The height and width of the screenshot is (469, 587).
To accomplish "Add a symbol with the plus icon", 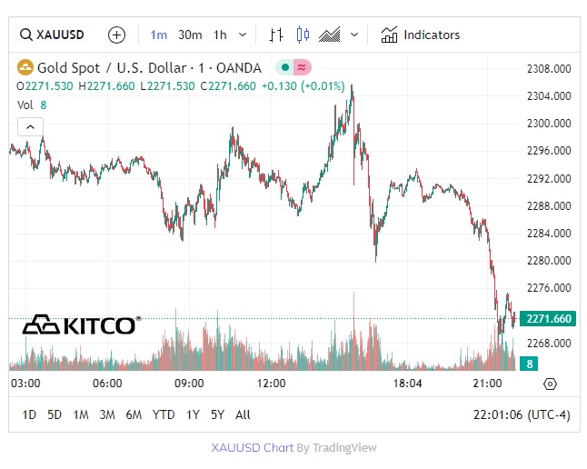I will click(116, 35).
